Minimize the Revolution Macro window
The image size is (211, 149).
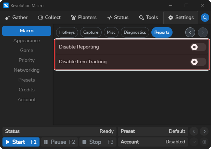(170, 6)
